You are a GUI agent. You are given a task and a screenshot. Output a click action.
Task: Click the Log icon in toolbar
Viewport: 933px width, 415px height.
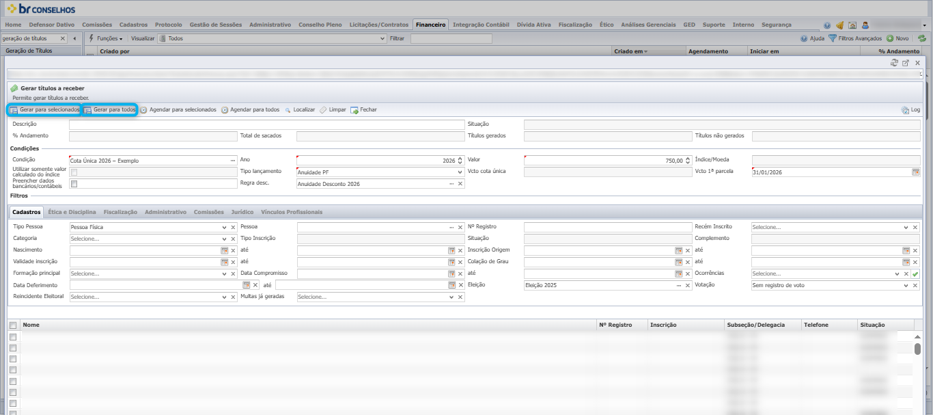coord(905,109)
